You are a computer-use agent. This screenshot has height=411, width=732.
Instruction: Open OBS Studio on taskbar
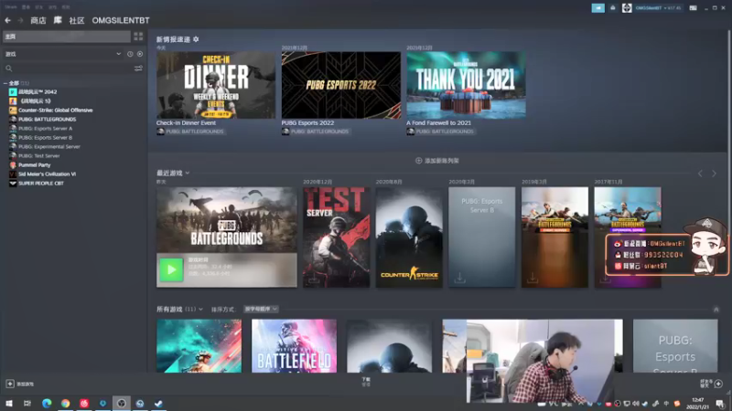tap(122, 403)
